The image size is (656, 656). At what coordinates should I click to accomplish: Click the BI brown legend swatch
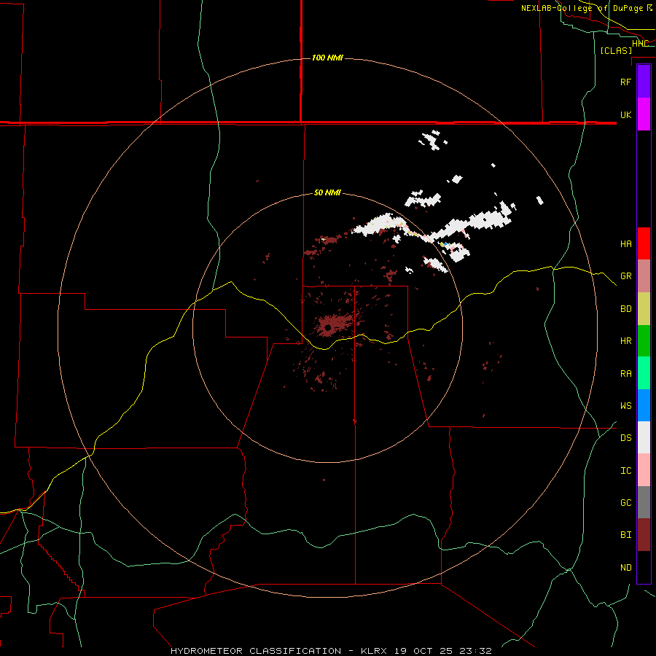(x=644, y=535)
